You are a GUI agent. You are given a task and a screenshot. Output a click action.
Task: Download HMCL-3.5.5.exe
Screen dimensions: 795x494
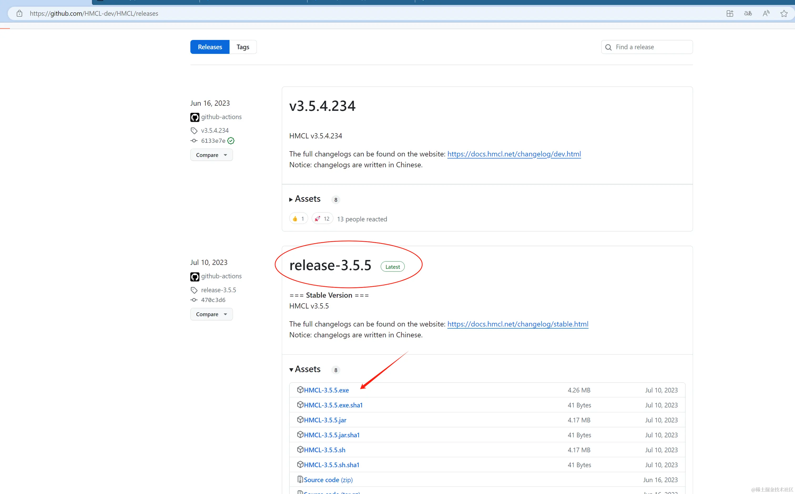point(326,390)
